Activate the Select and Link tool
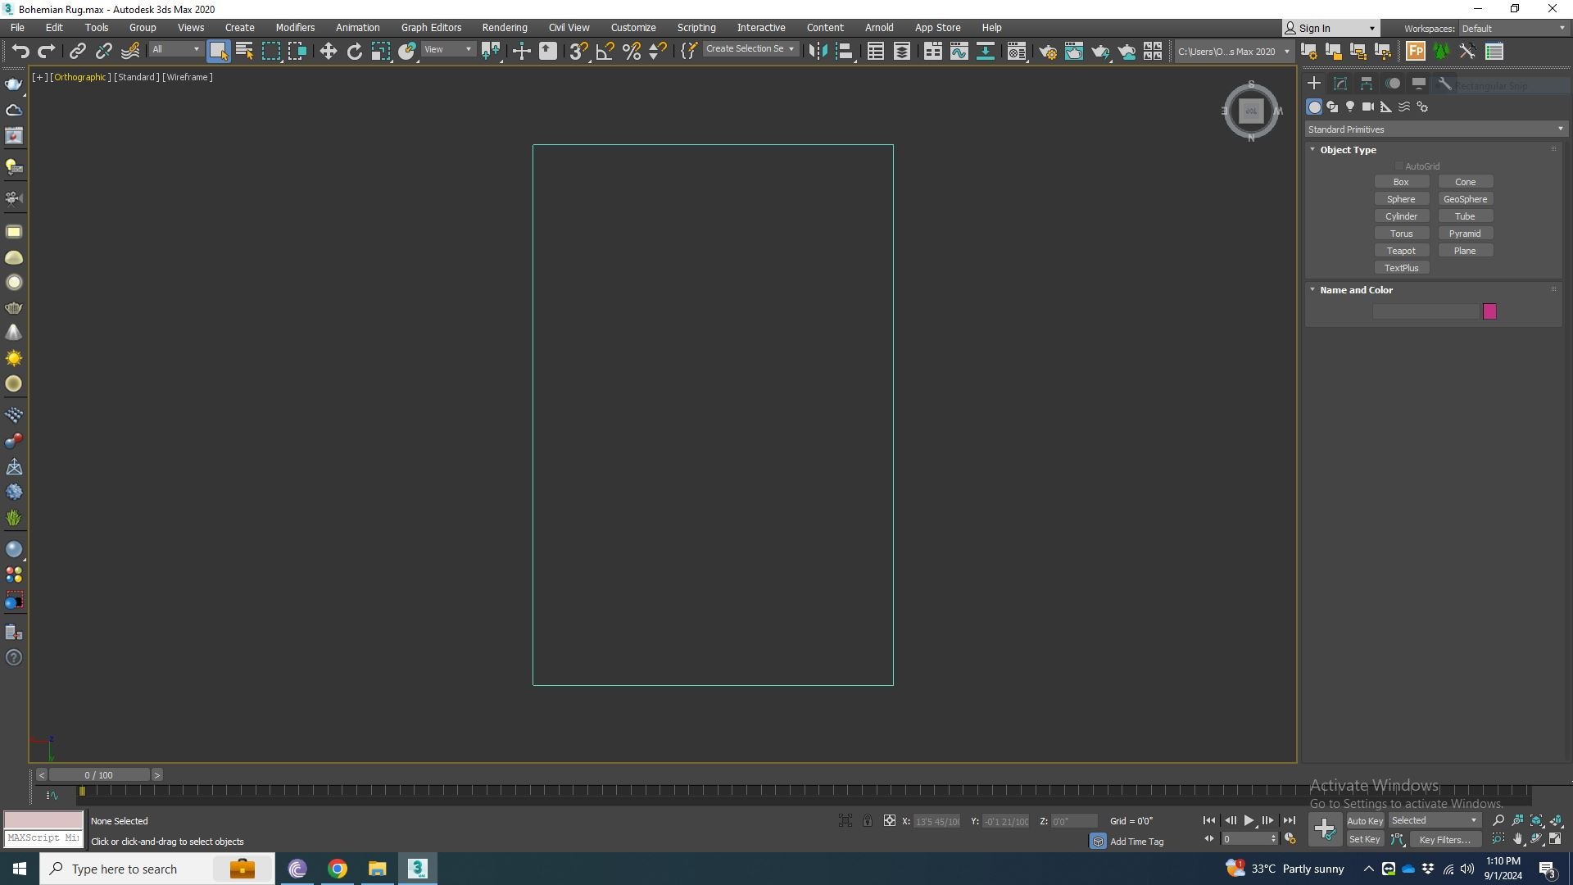The width and height of the screenshot is (1573, 885). 77,51
